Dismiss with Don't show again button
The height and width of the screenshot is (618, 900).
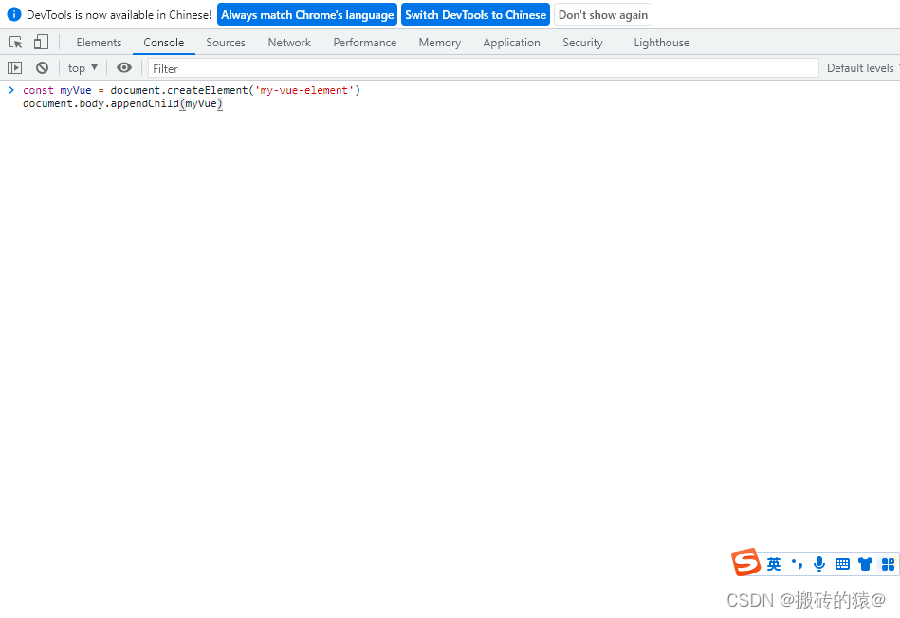coord(602,15)
